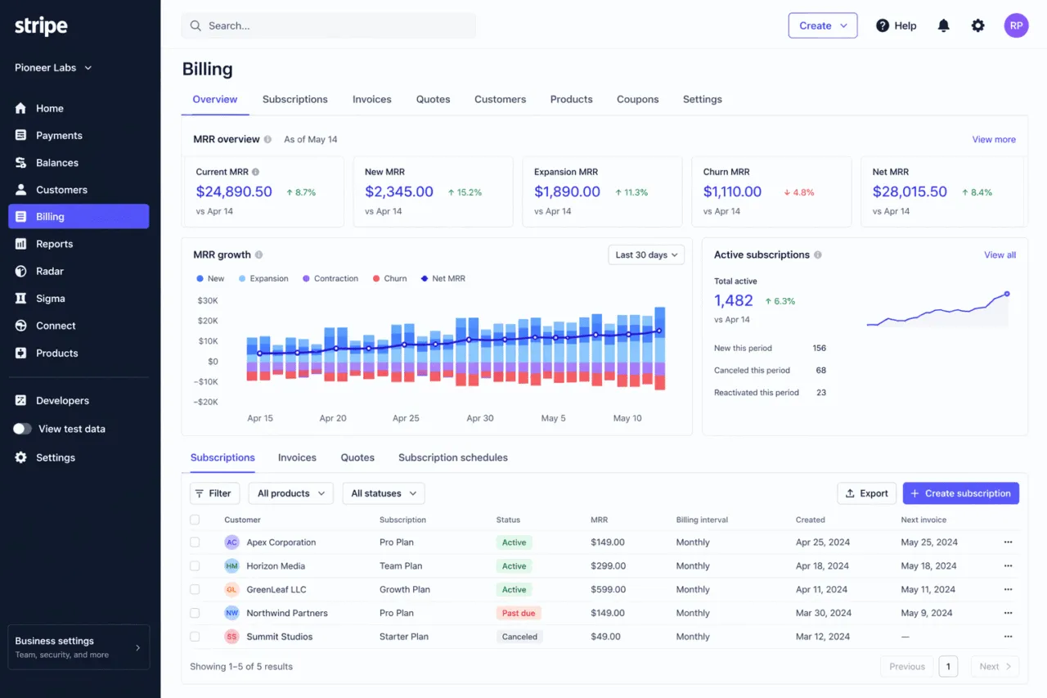Open the Subscription schedules tab
Image resolution: width=1047 pixels, height=698 pixels.
coord(453,457)
